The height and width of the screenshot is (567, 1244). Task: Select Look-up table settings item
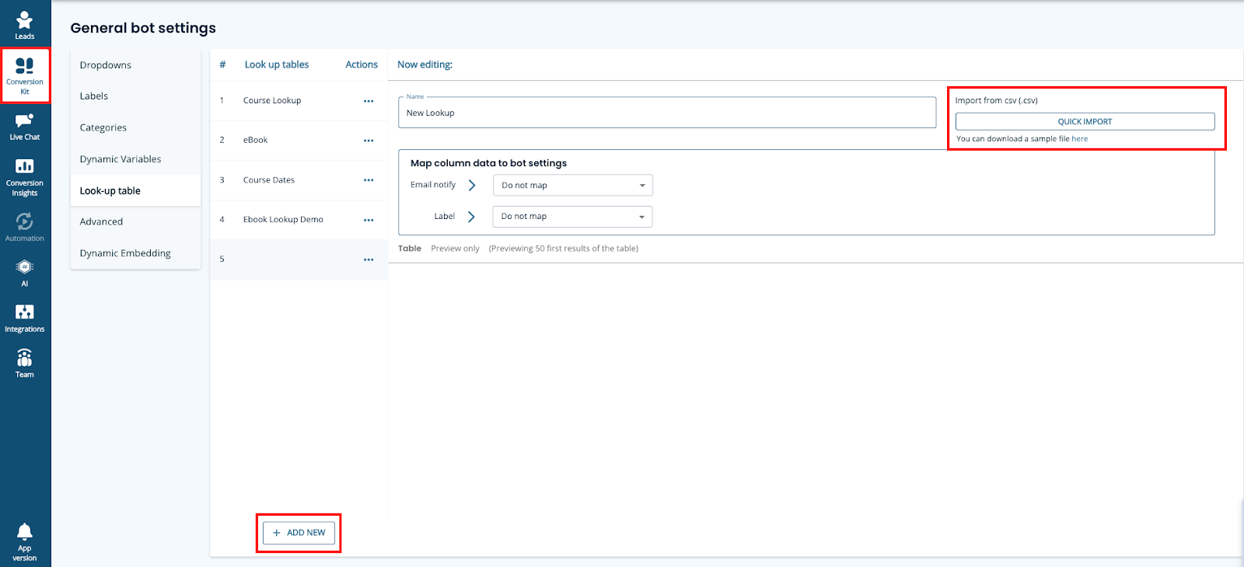click(x=135, y=190)
